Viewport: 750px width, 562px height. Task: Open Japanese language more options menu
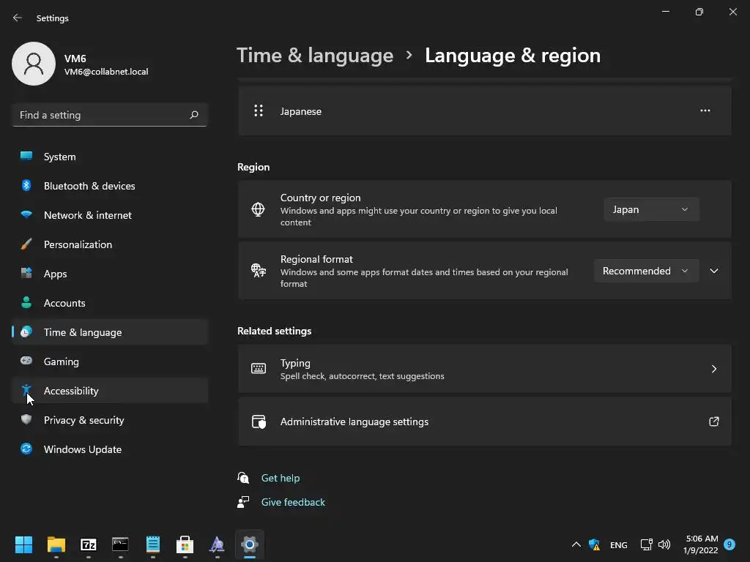tap(705, 111)
